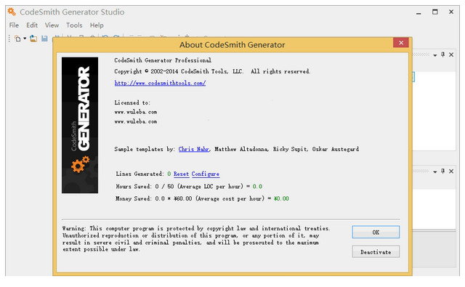465x287 pixels.
Task: Click the Save floppy disk icon
Action: tap(44, 39)
